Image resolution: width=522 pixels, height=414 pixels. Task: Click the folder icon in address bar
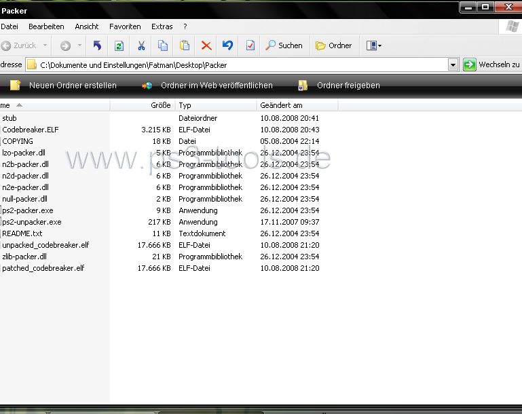32,64
